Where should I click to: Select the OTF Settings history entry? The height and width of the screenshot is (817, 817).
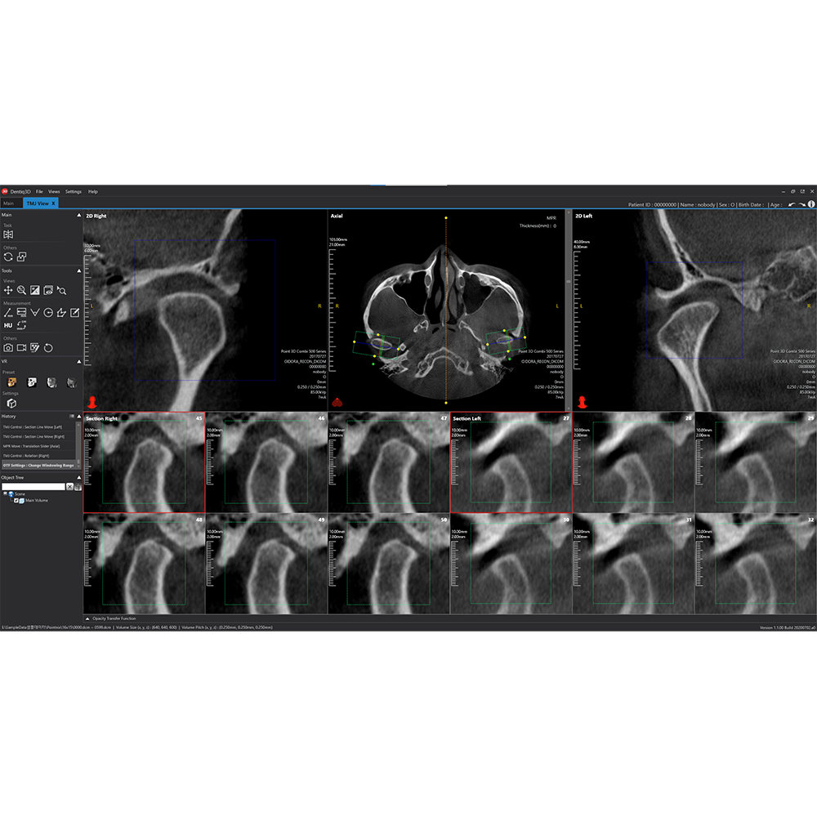click(38, 466)
